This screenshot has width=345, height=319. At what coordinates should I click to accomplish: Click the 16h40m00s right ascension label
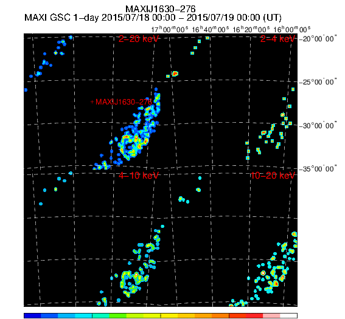[x=211, y=29]
